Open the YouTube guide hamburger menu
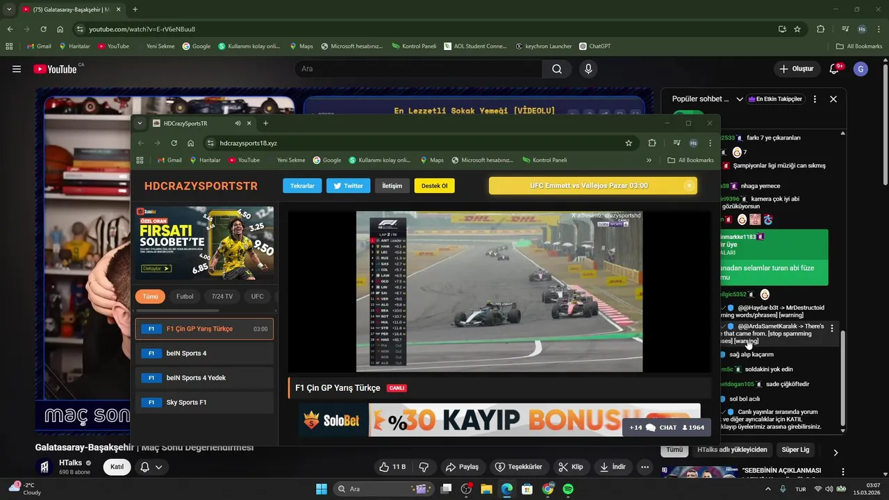The image size is (889, 500). point(17,69)
